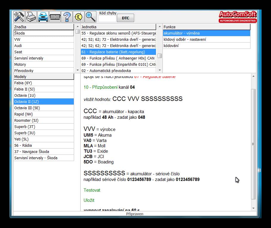Select Fabia II (5J) model
Viewport: 271px width, 228px height.
pyautogui.click(x=44, y=89)
